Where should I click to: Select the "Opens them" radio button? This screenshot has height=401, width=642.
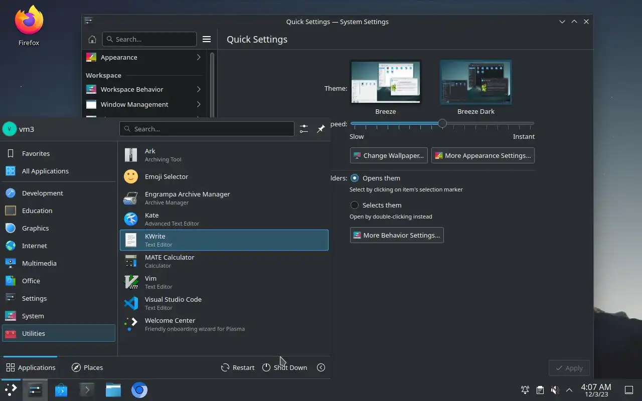click(x=355, y=178)
